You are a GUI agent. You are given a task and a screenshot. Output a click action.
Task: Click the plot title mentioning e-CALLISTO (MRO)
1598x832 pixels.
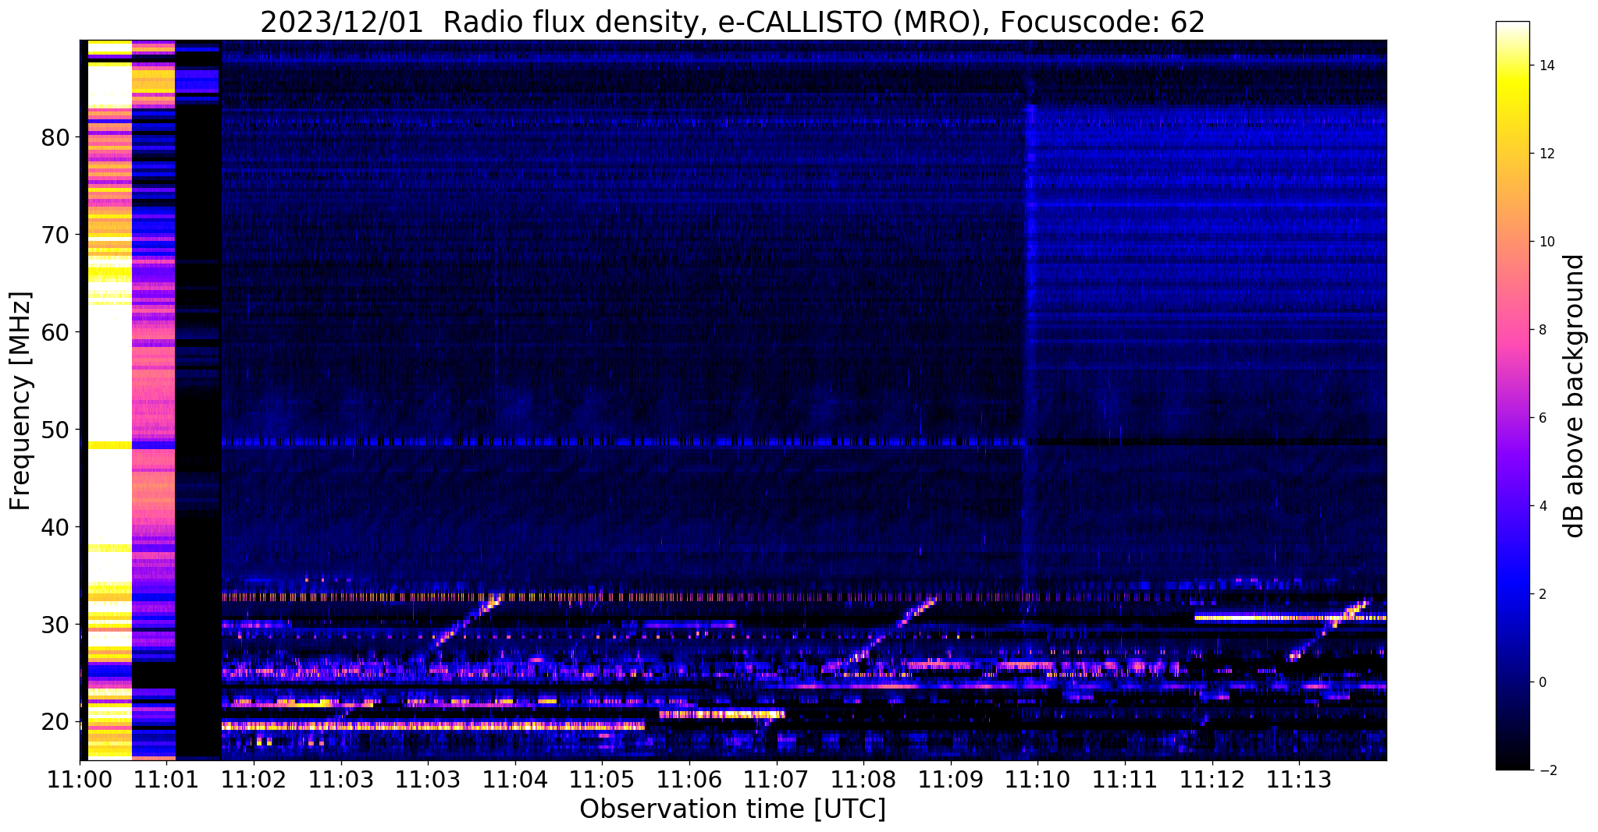click(x=732, y=23)
